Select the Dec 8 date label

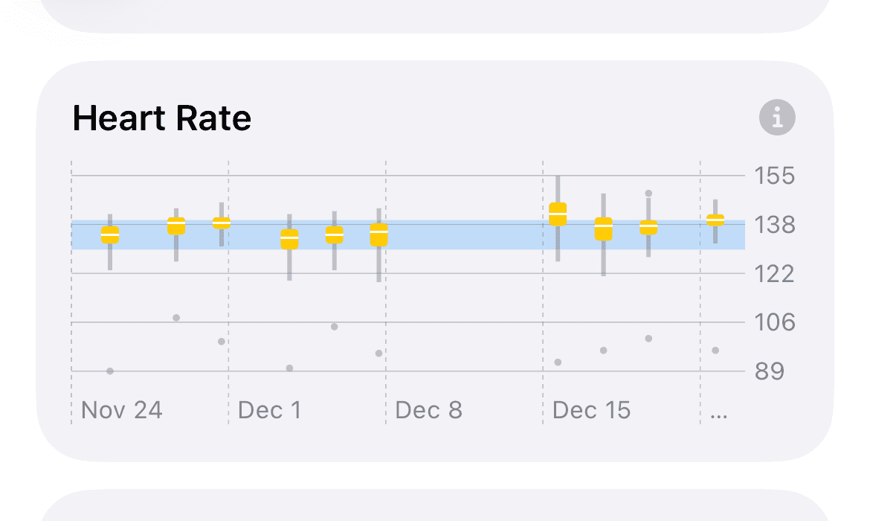click(428, 410)
